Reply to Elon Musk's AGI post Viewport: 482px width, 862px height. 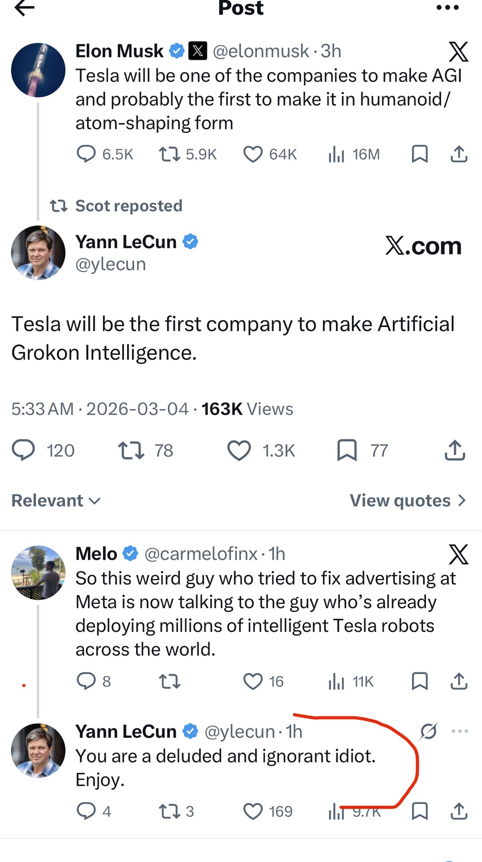point(86,154)
